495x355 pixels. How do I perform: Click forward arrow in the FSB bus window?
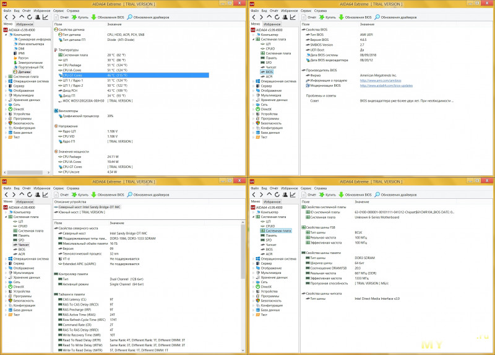tap(261, 195)
